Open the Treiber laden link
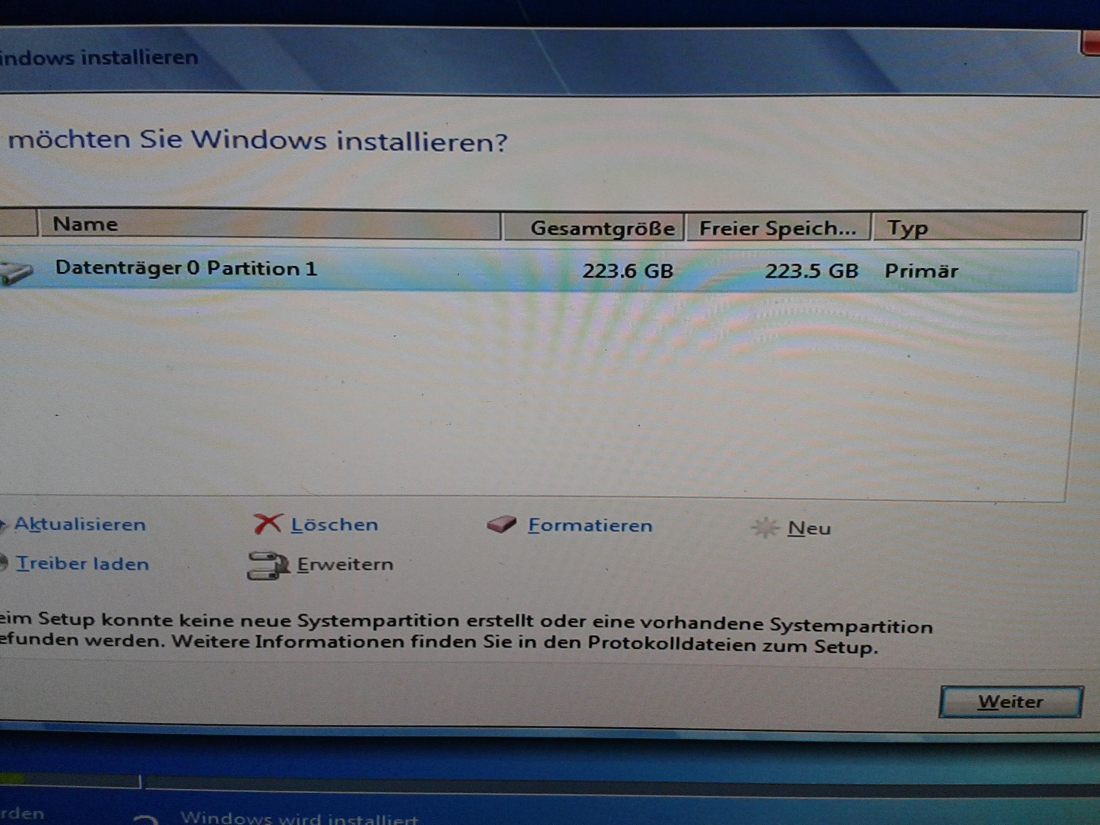 pyautogui.click(x=82, y=564)
